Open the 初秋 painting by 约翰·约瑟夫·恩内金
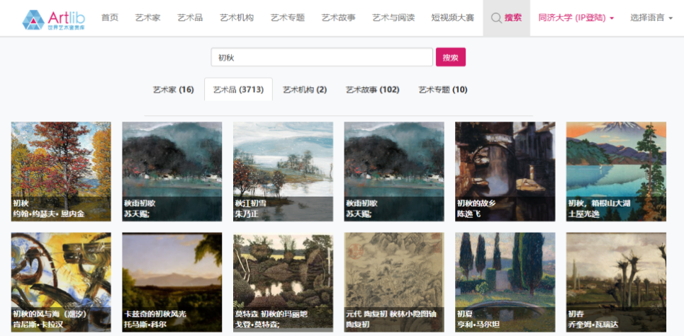684x336 pixels. 61,171
